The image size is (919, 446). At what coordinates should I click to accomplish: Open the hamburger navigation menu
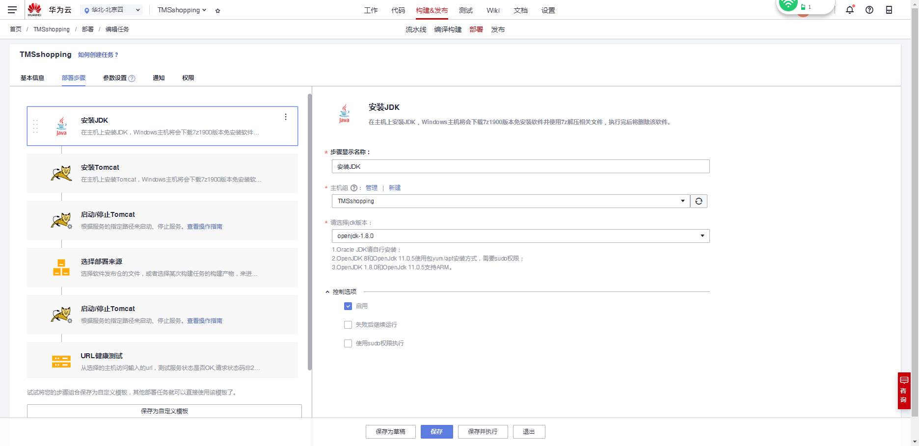click(x=12, y=10)
